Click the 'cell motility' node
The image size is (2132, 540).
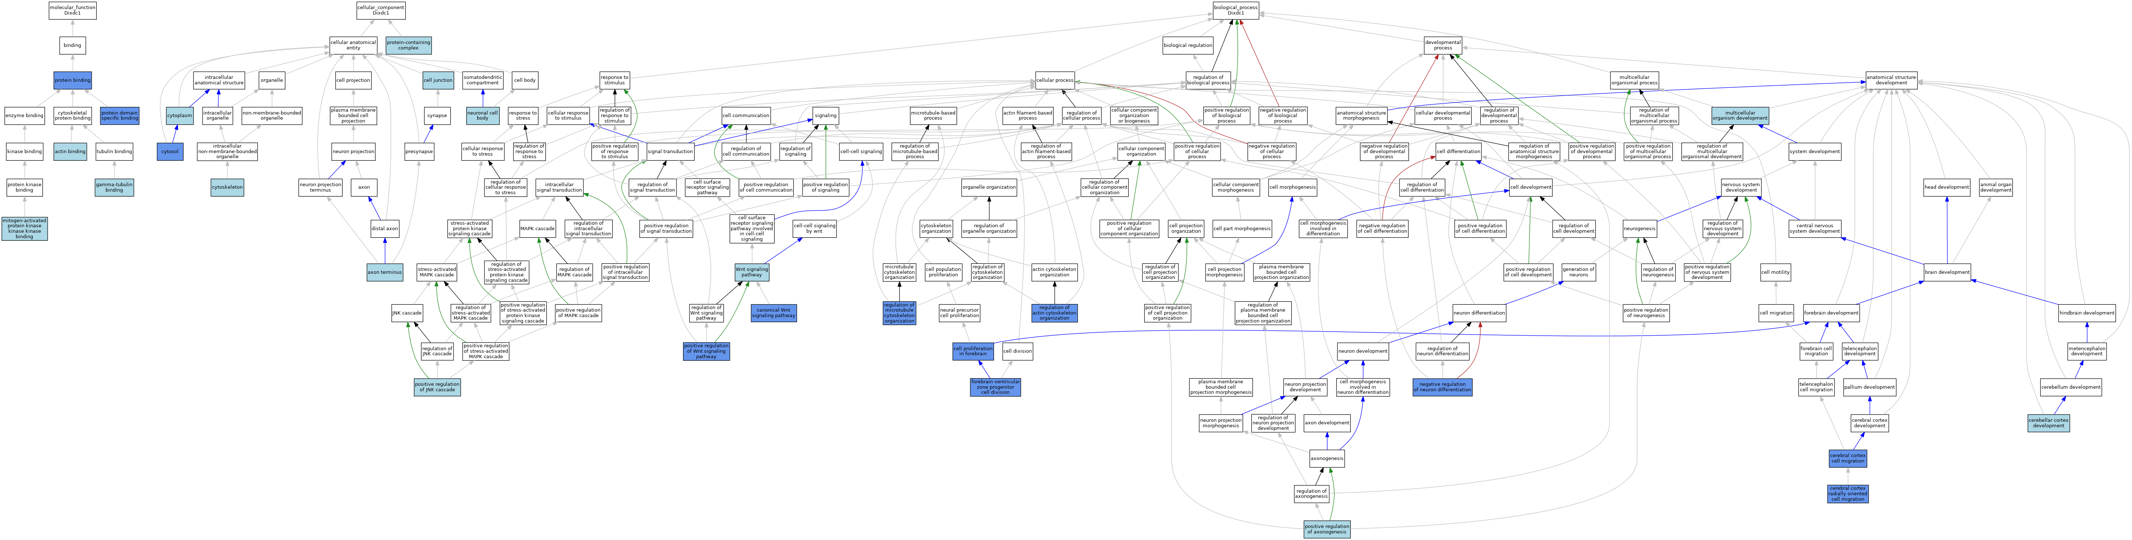pyautogui.click(x=1775, y=272)
